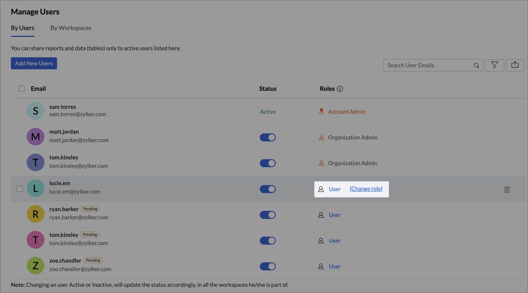Focus the Search User Emails field
The height and width of the screenshot is (293, 528).
pyautogui.click(x=428, y=66)
